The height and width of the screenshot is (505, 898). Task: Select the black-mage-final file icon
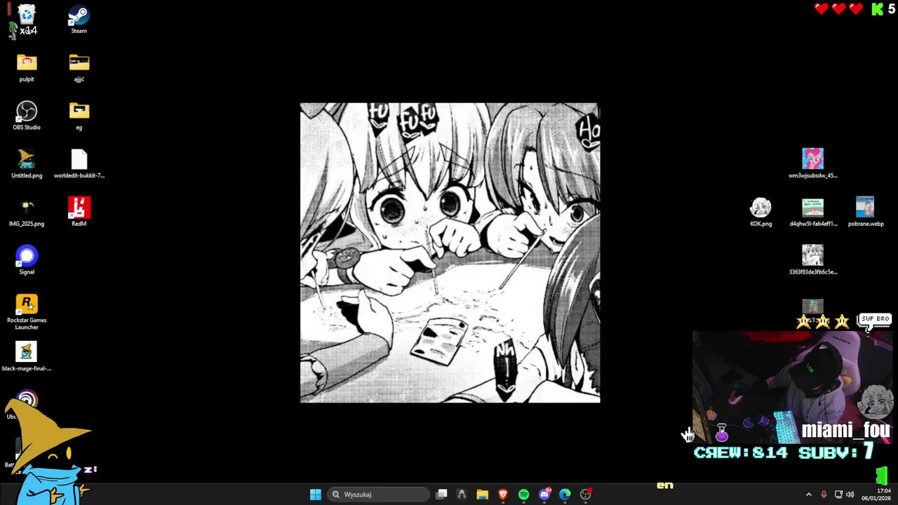coord(27,357)
